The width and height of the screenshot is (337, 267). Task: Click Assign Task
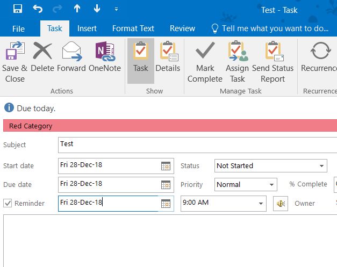tap(237, 62)
